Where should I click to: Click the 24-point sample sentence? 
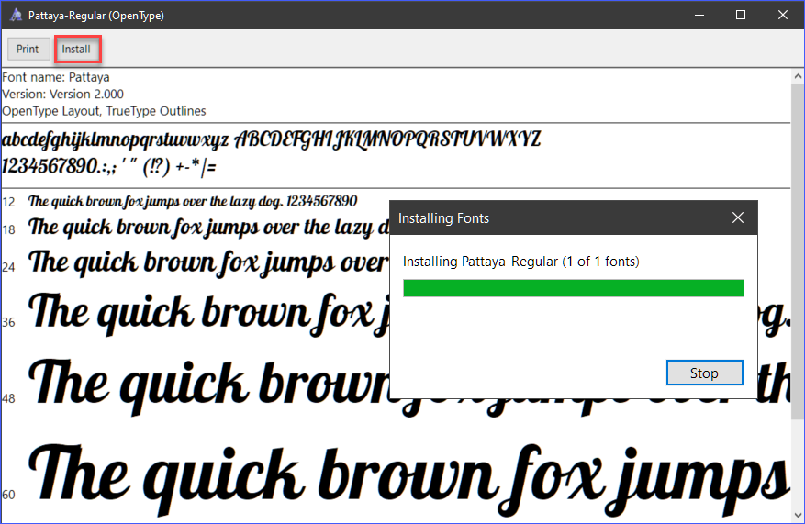click(x=208, y=262)
